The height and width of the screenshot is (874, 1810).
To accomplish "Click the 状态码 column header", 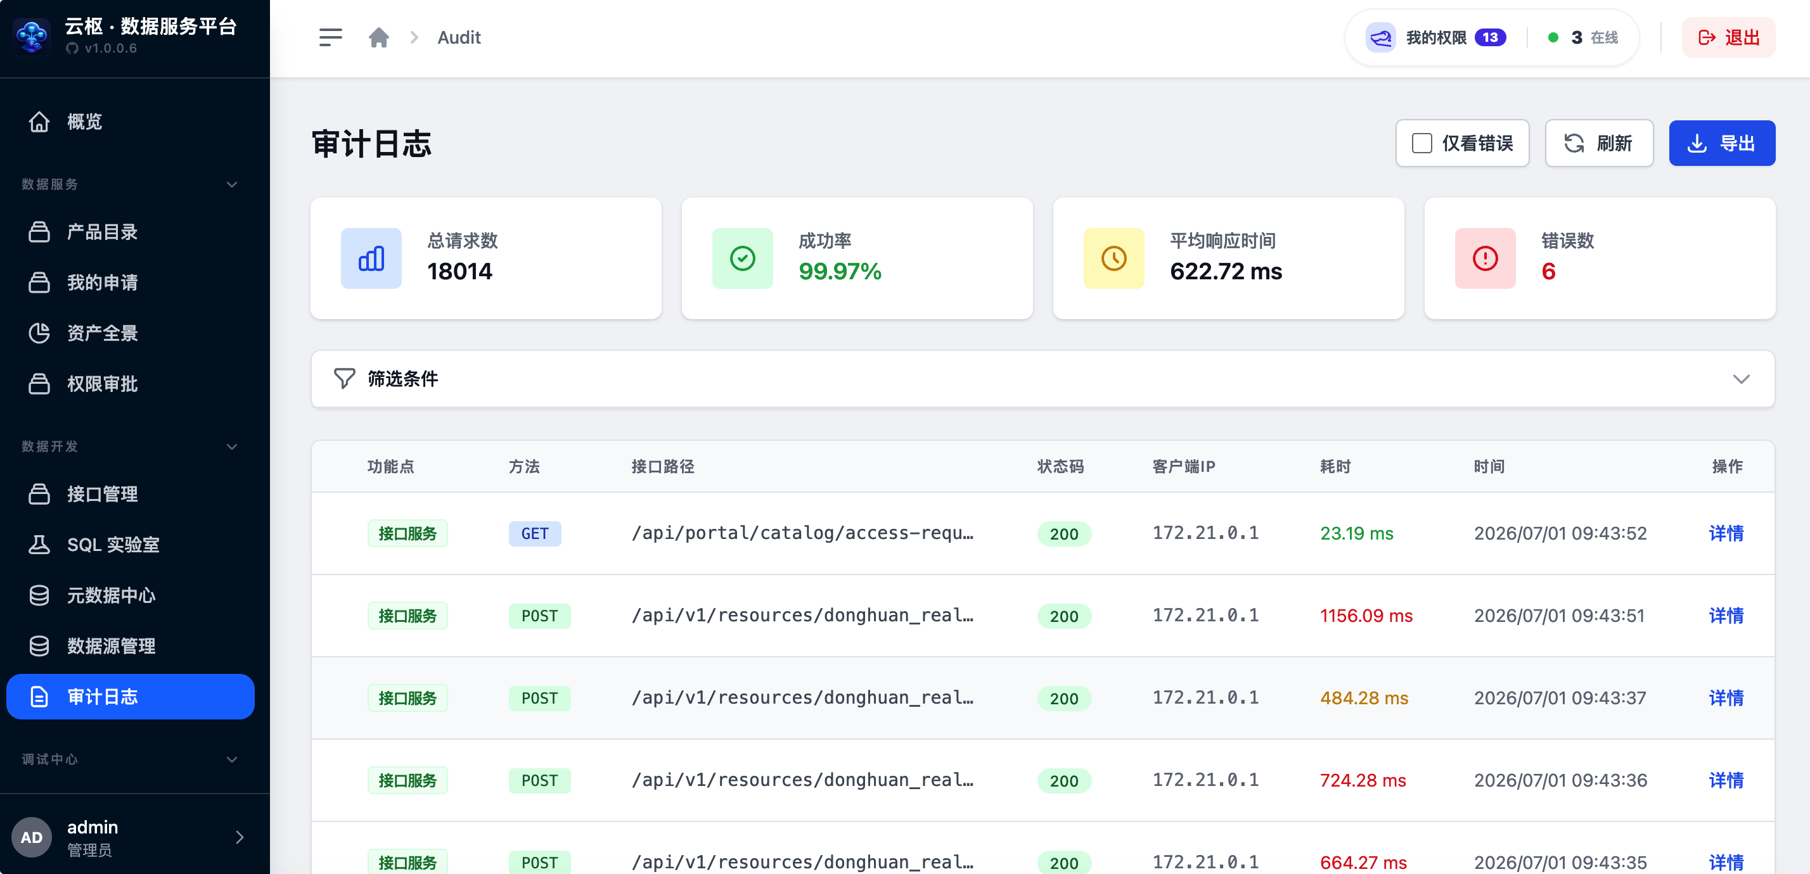I will pos(1060,466).
